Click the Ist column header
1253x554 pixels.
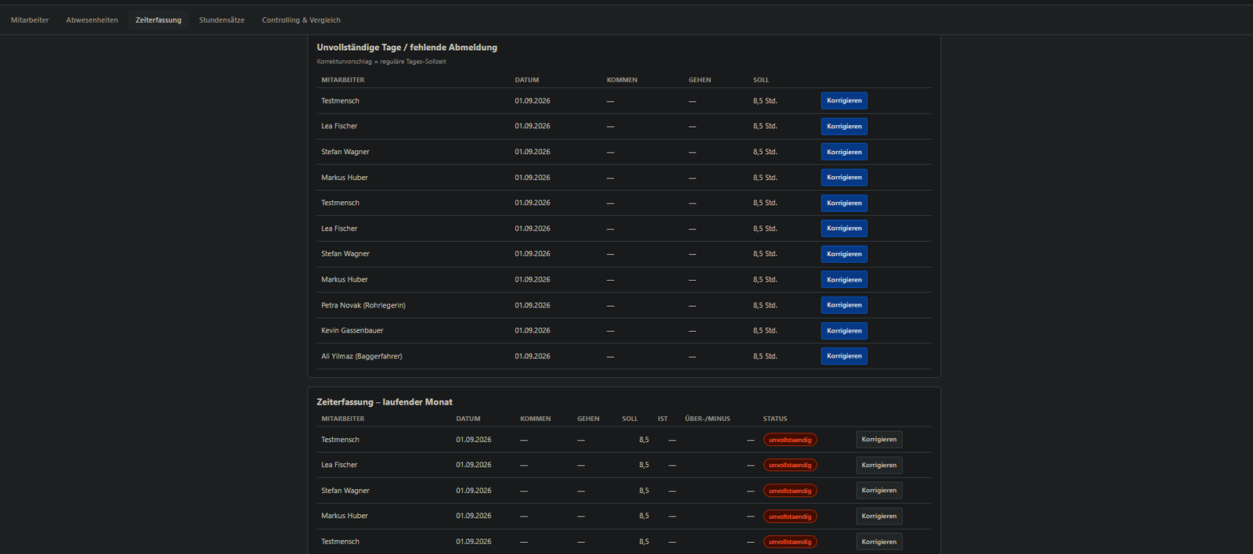(663, 419)
